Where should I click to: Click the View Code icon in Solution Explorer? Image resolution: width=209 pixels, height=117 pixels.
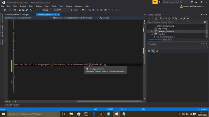coord(181,19)
